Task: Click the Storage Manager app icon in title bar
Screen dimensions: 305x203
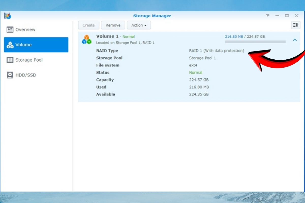Action: [x=8, y=16]
